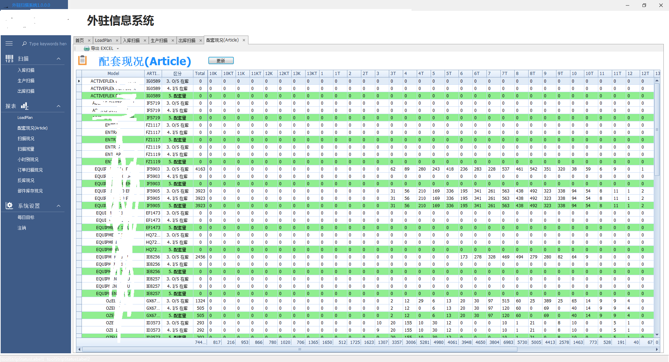
Task: Open 小时别现况 in the sidebar
Action: (x=28, y=159)
